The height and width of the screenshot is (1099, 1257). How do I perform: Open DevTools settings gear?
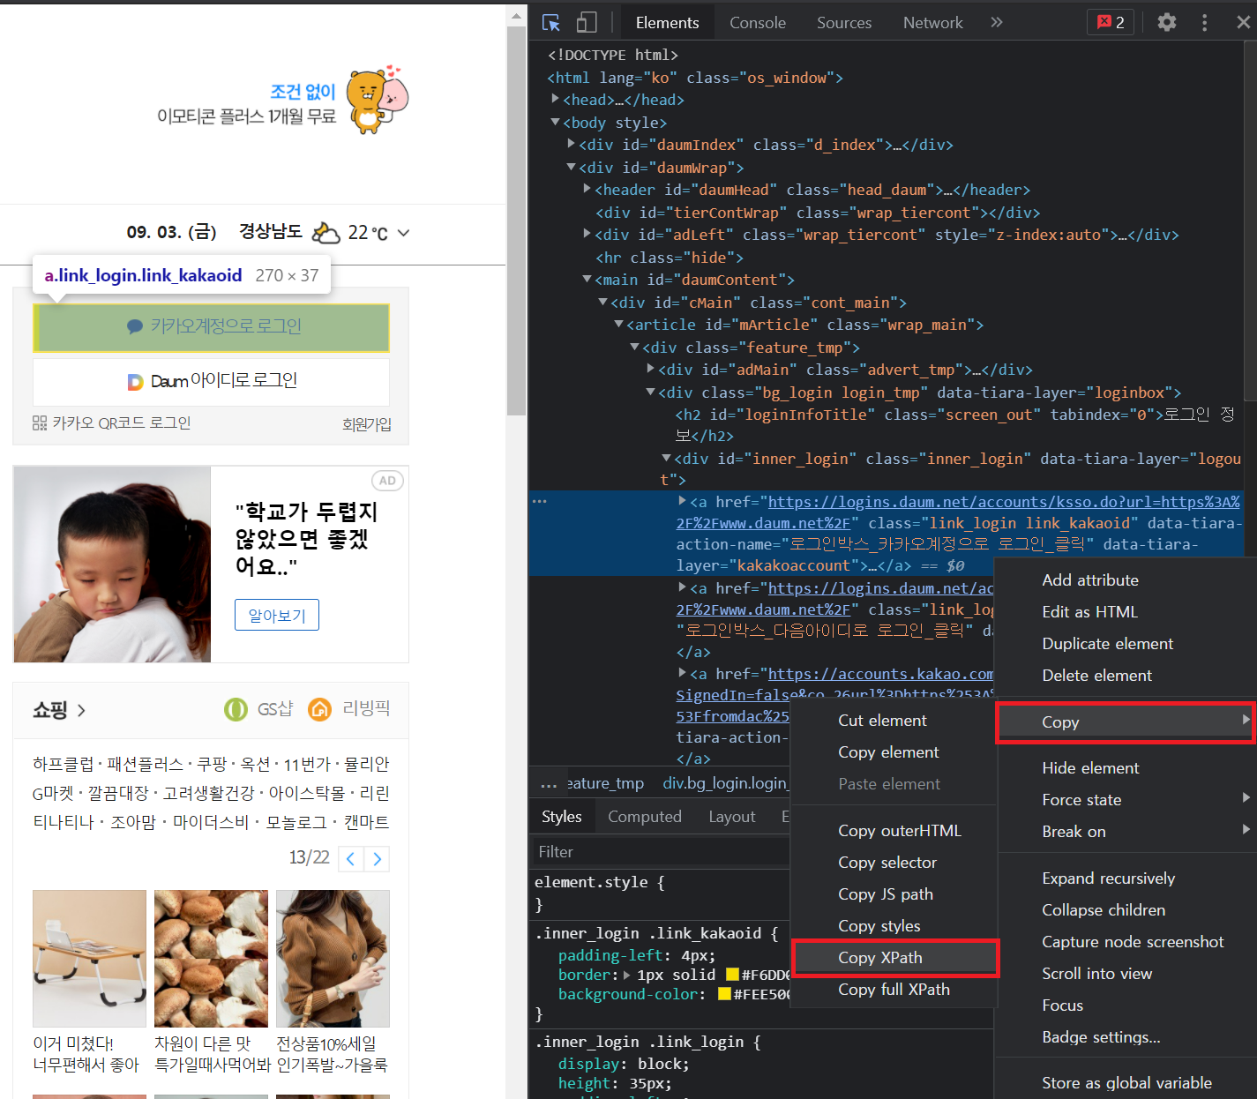coord(1166,22)
